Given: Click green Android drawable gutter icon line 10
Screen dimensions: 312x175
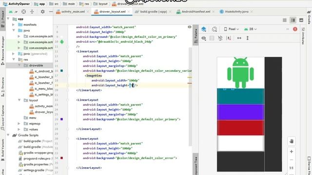Looking at the screenshot, I should pyautogui.click(x=62, y=42).
